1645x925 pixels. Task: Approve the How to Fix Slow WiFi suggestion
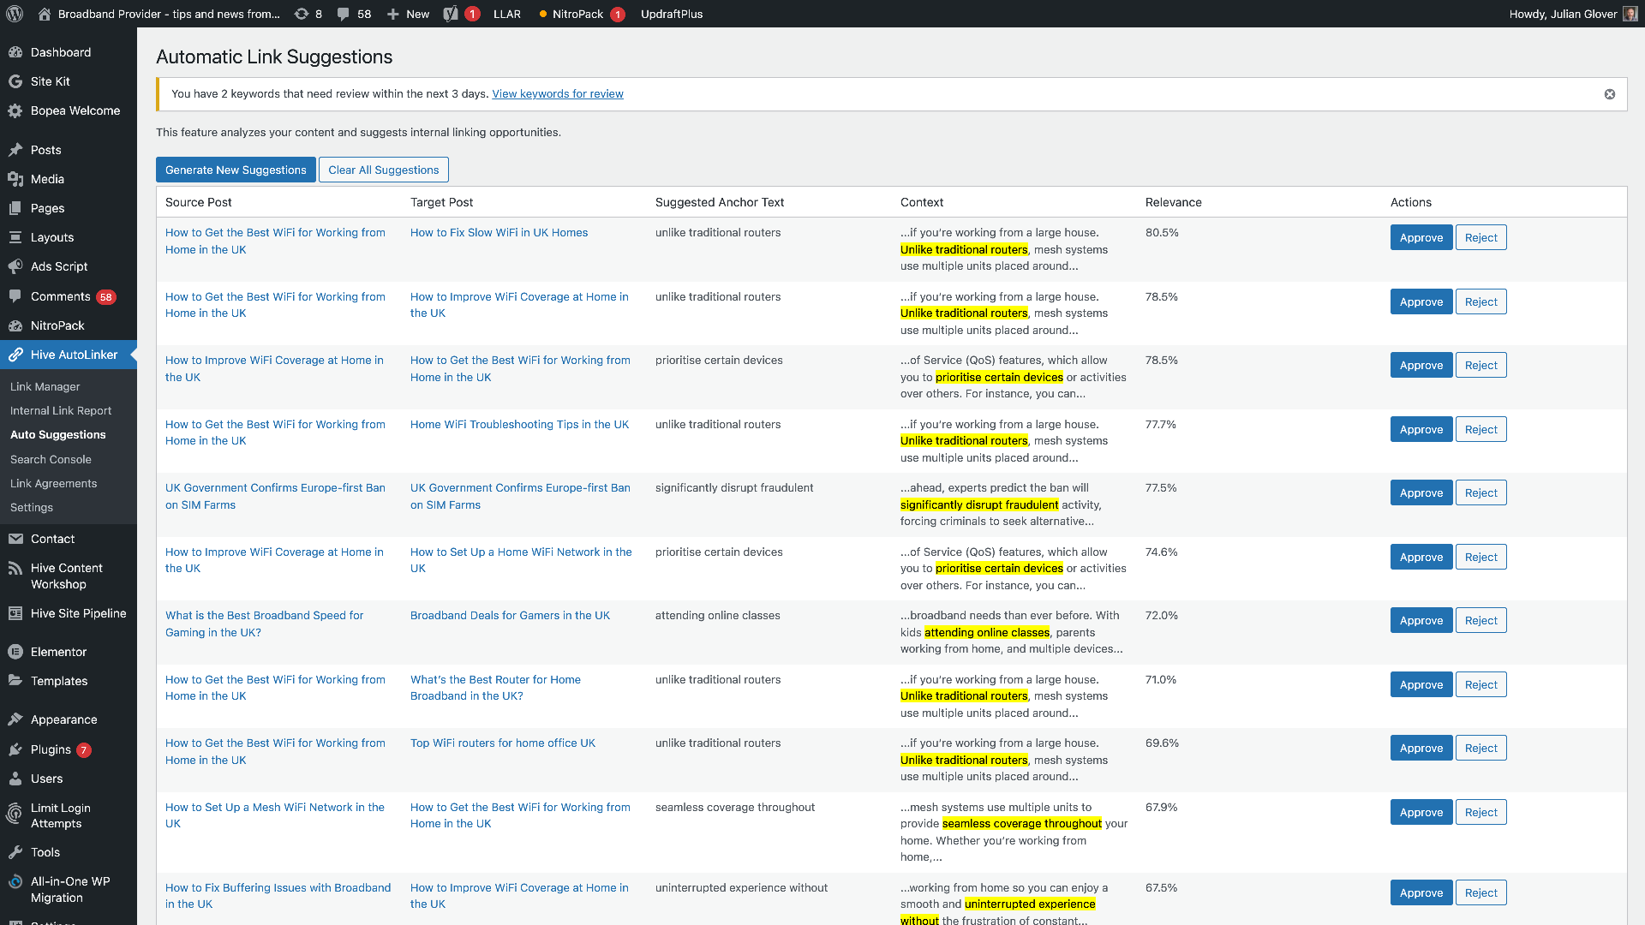[1421, 237]
